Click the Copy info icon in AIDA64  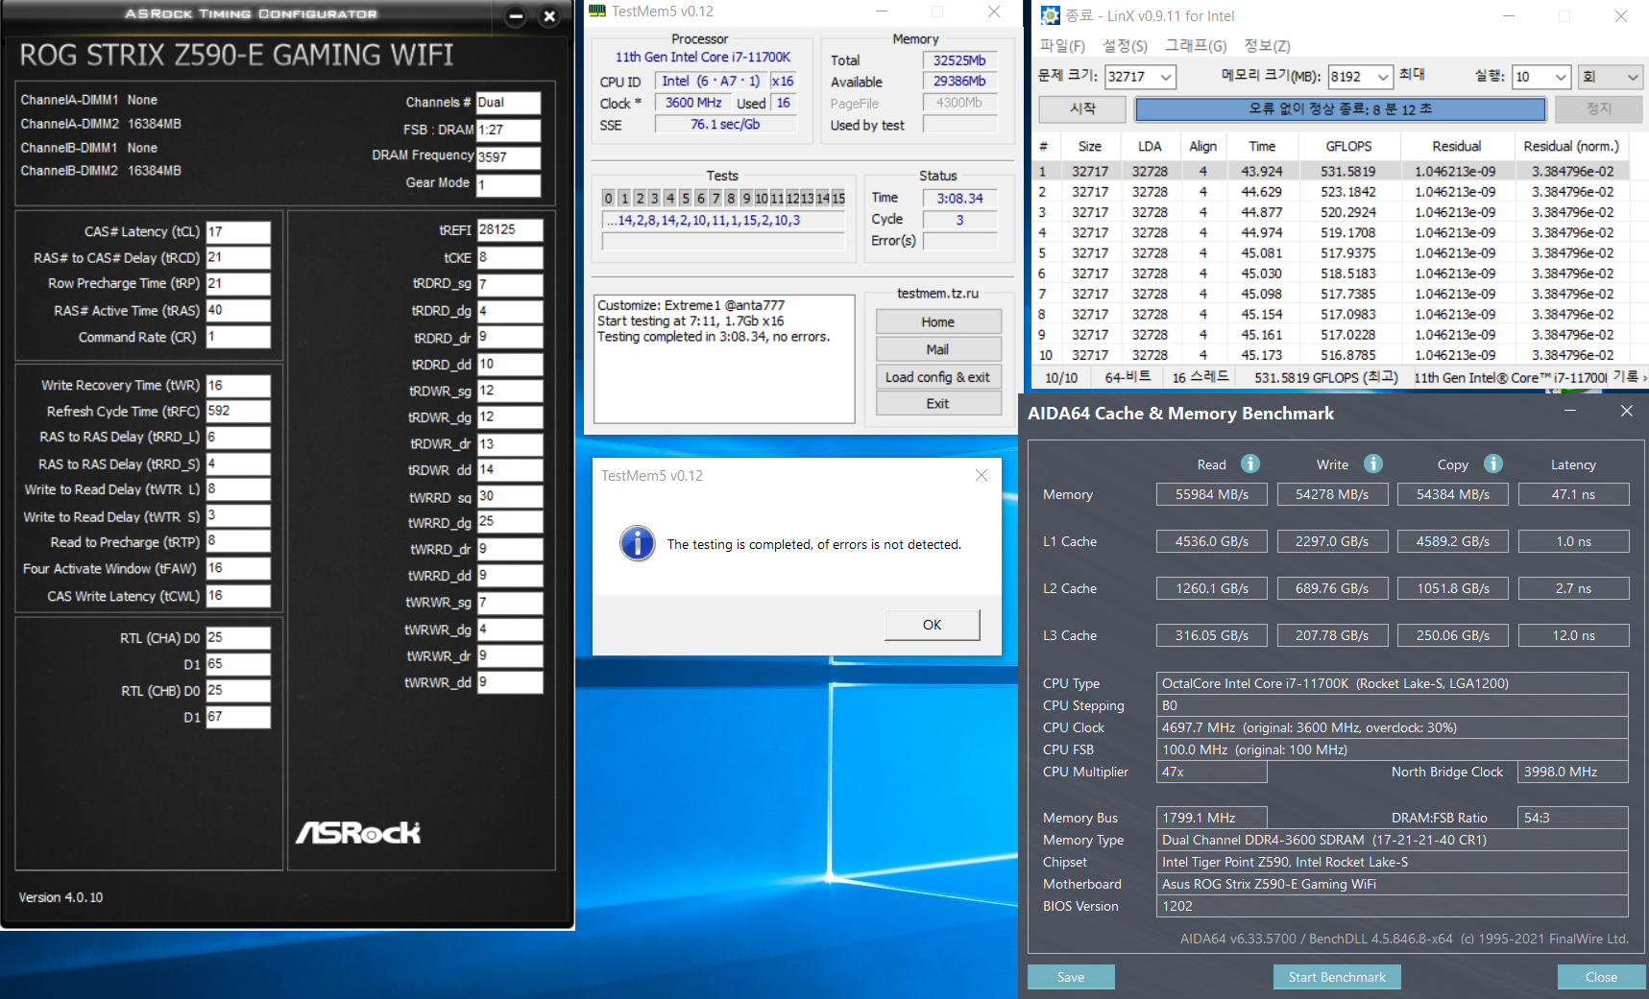[1493, 464]
